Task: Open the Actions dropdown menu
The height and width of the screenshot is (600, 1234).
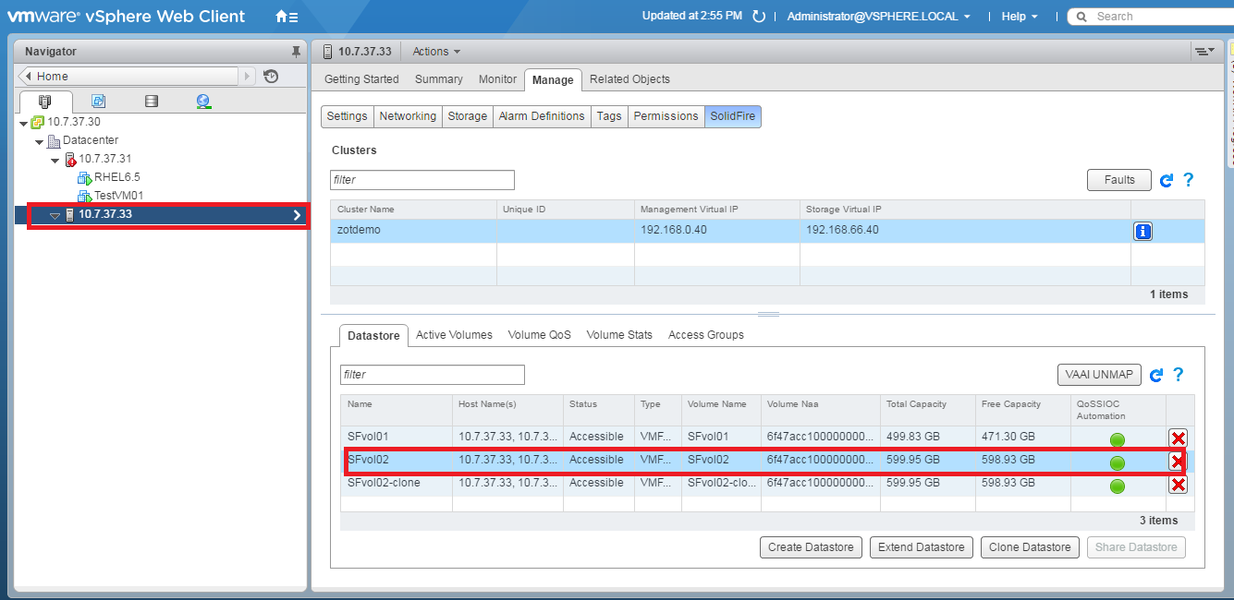Action: (x=436, y=52)
